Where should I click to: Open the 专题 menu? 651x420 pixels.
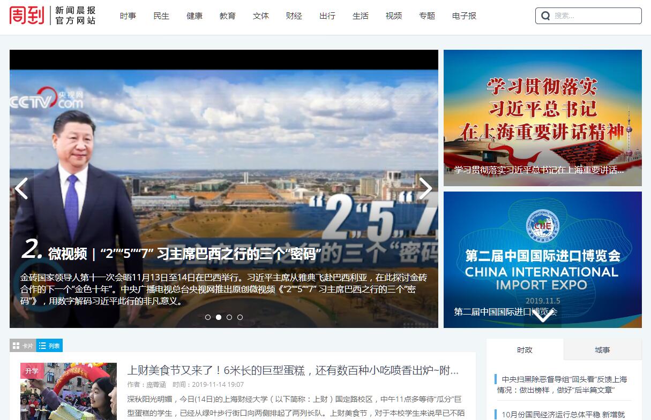(x=427, y=16)
